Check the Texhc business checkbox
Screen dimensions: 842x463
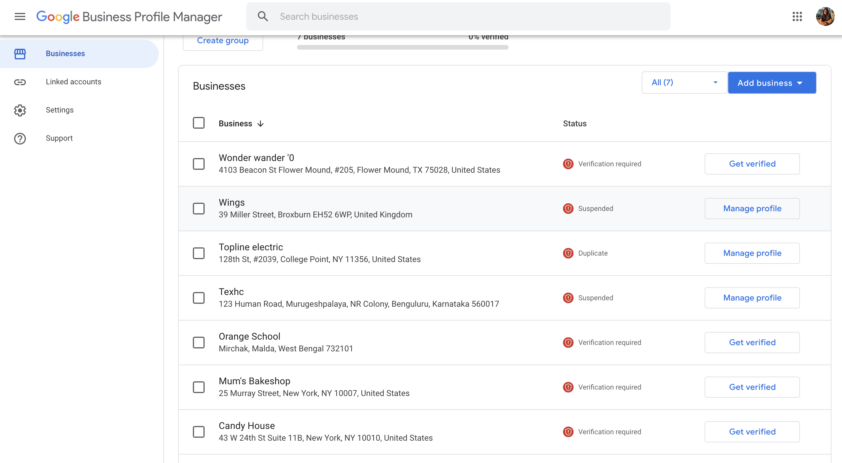point(198,298)
